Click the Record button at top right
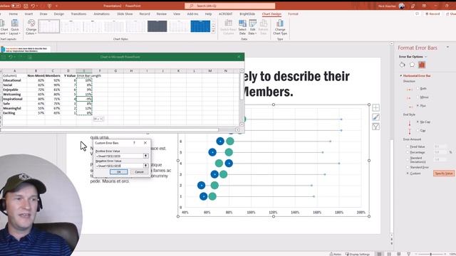 432,14
